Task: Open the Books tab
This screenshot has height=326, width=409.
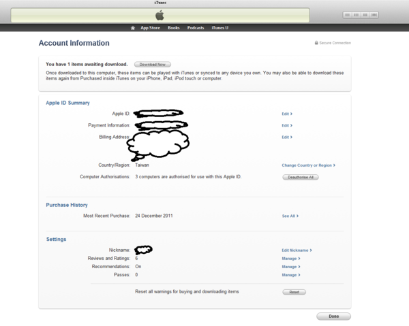Action: [x=174, y=28]
